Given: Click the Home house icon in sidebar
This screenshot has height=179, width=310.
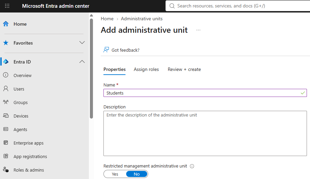Looking at the screenshot, I should tap(6, 24).
